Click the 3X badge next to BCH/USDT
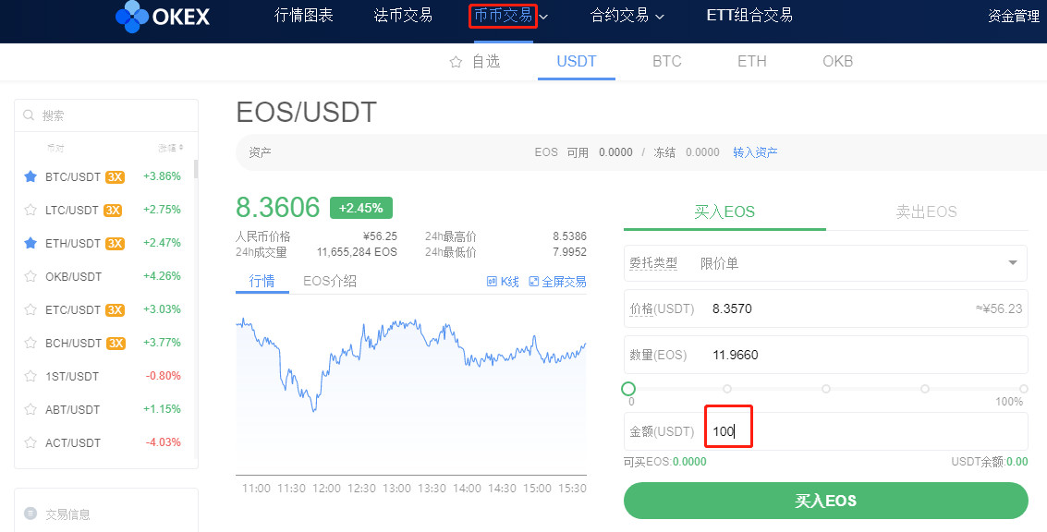Screen dimensions: 1047x532 pyautogui.click(x=116, y=343)
